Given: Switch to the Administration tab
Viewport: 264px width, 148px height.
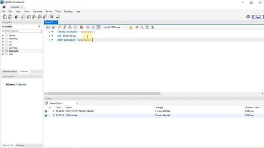Looking at the screenshot, I should click(x=9, y=72).
